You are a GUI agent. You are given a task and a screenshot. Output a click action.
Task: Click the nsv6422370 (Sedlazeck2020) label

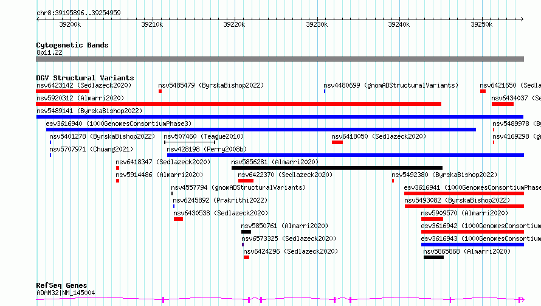(x=285, y=175)
